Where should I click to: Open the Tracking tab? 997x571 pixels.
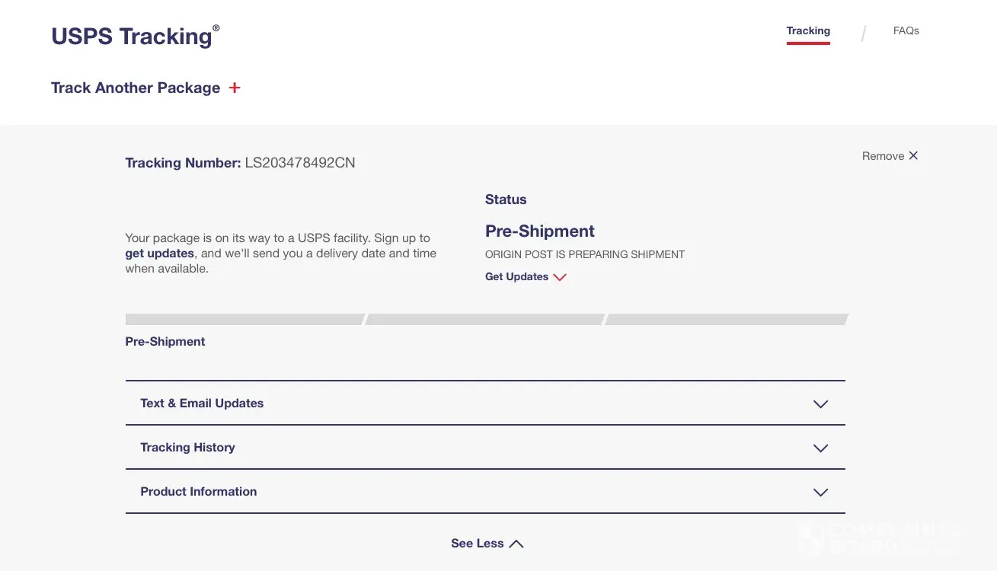[x=808, y=31]
